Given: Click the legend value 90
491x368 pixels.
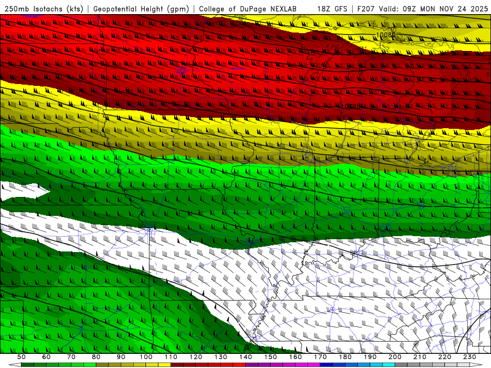Looking at the screenshot, I should [x=121, y=357].
